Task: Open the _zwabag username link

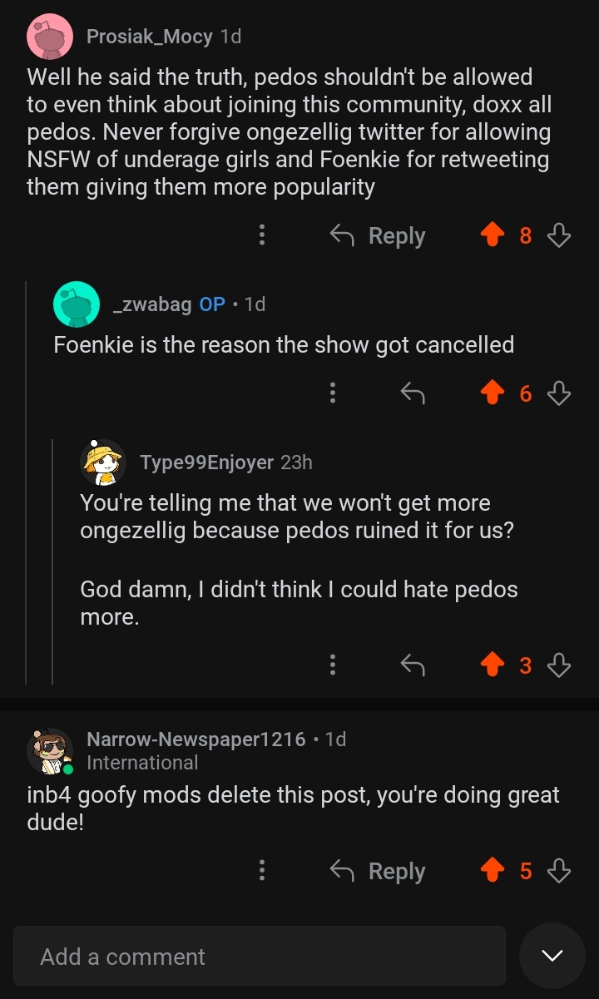Action: coord(152,304)
